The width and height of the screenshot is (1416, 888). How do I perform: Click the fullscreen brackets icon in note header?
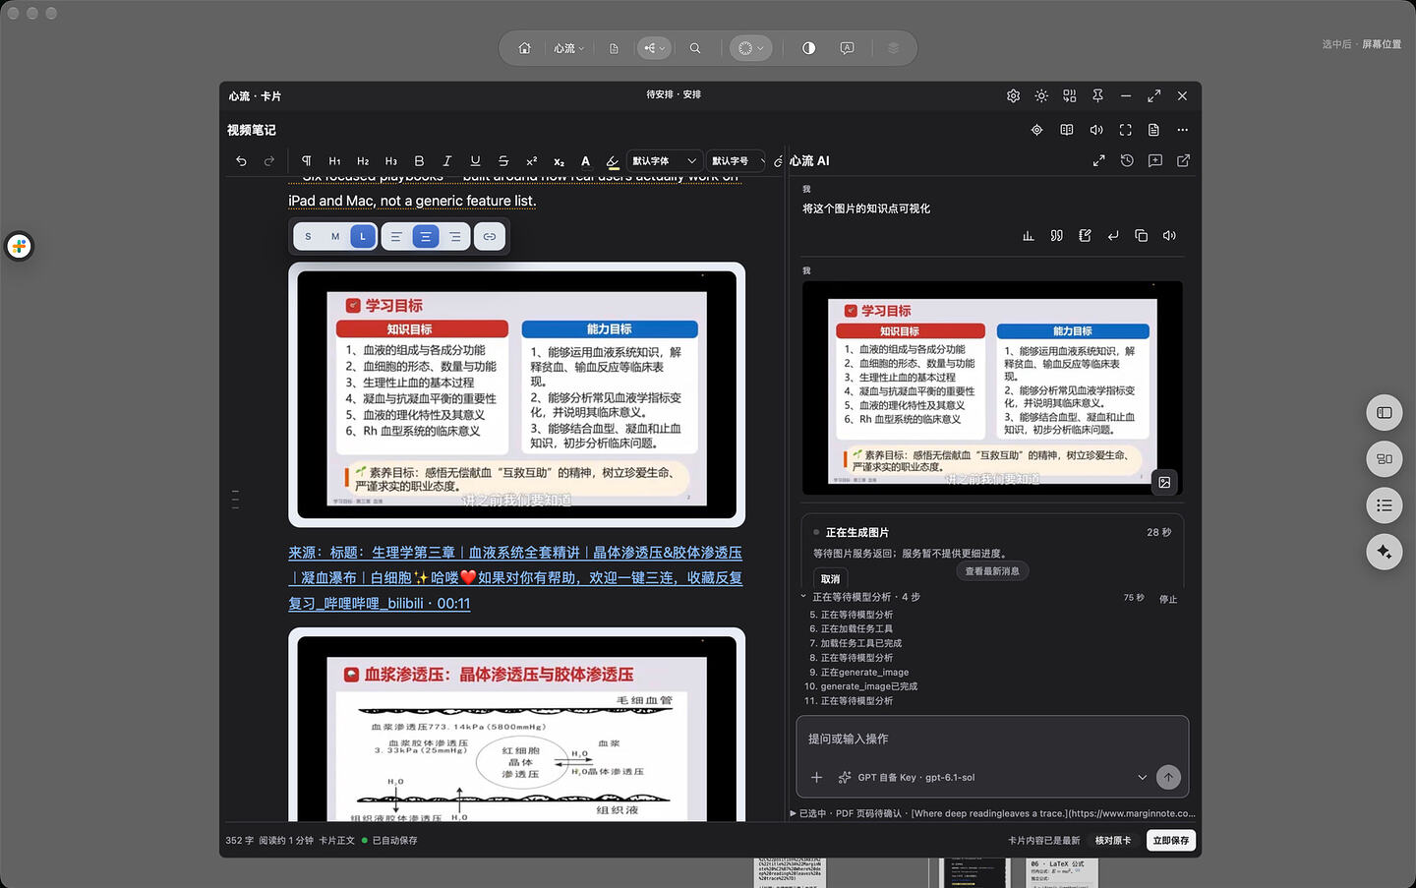(1125, 130)
